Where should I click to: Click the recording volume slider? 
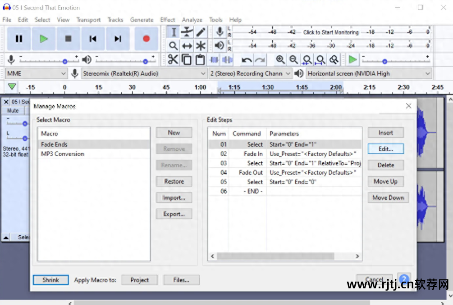65,61
